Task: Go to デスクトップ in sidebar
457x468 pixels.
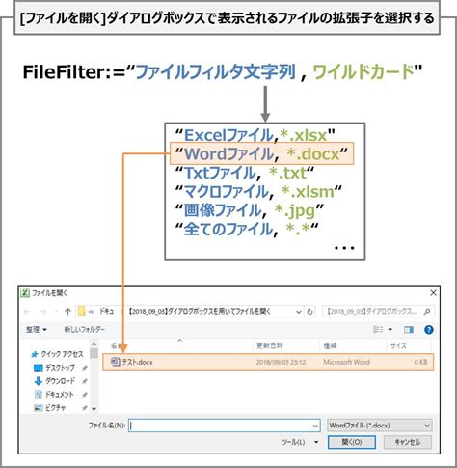Action: point(60,368)
